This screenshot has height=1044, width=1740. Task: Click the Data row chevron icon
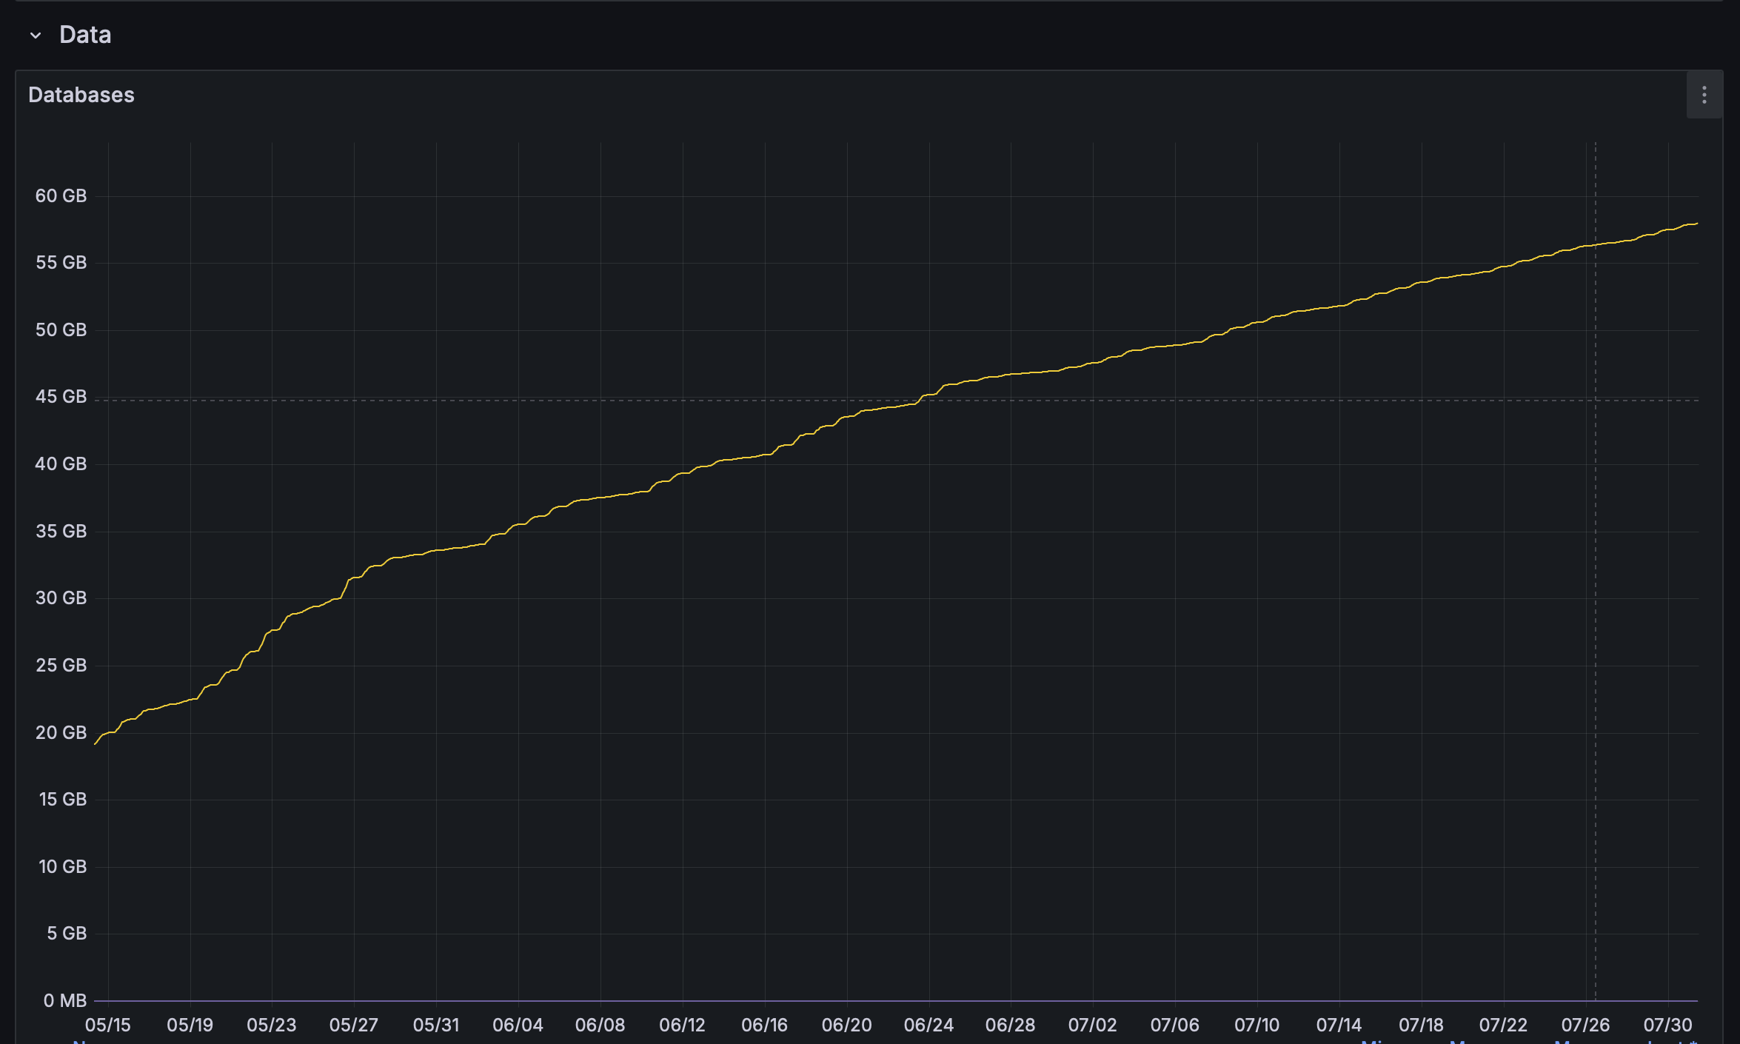tap(35, 35)
